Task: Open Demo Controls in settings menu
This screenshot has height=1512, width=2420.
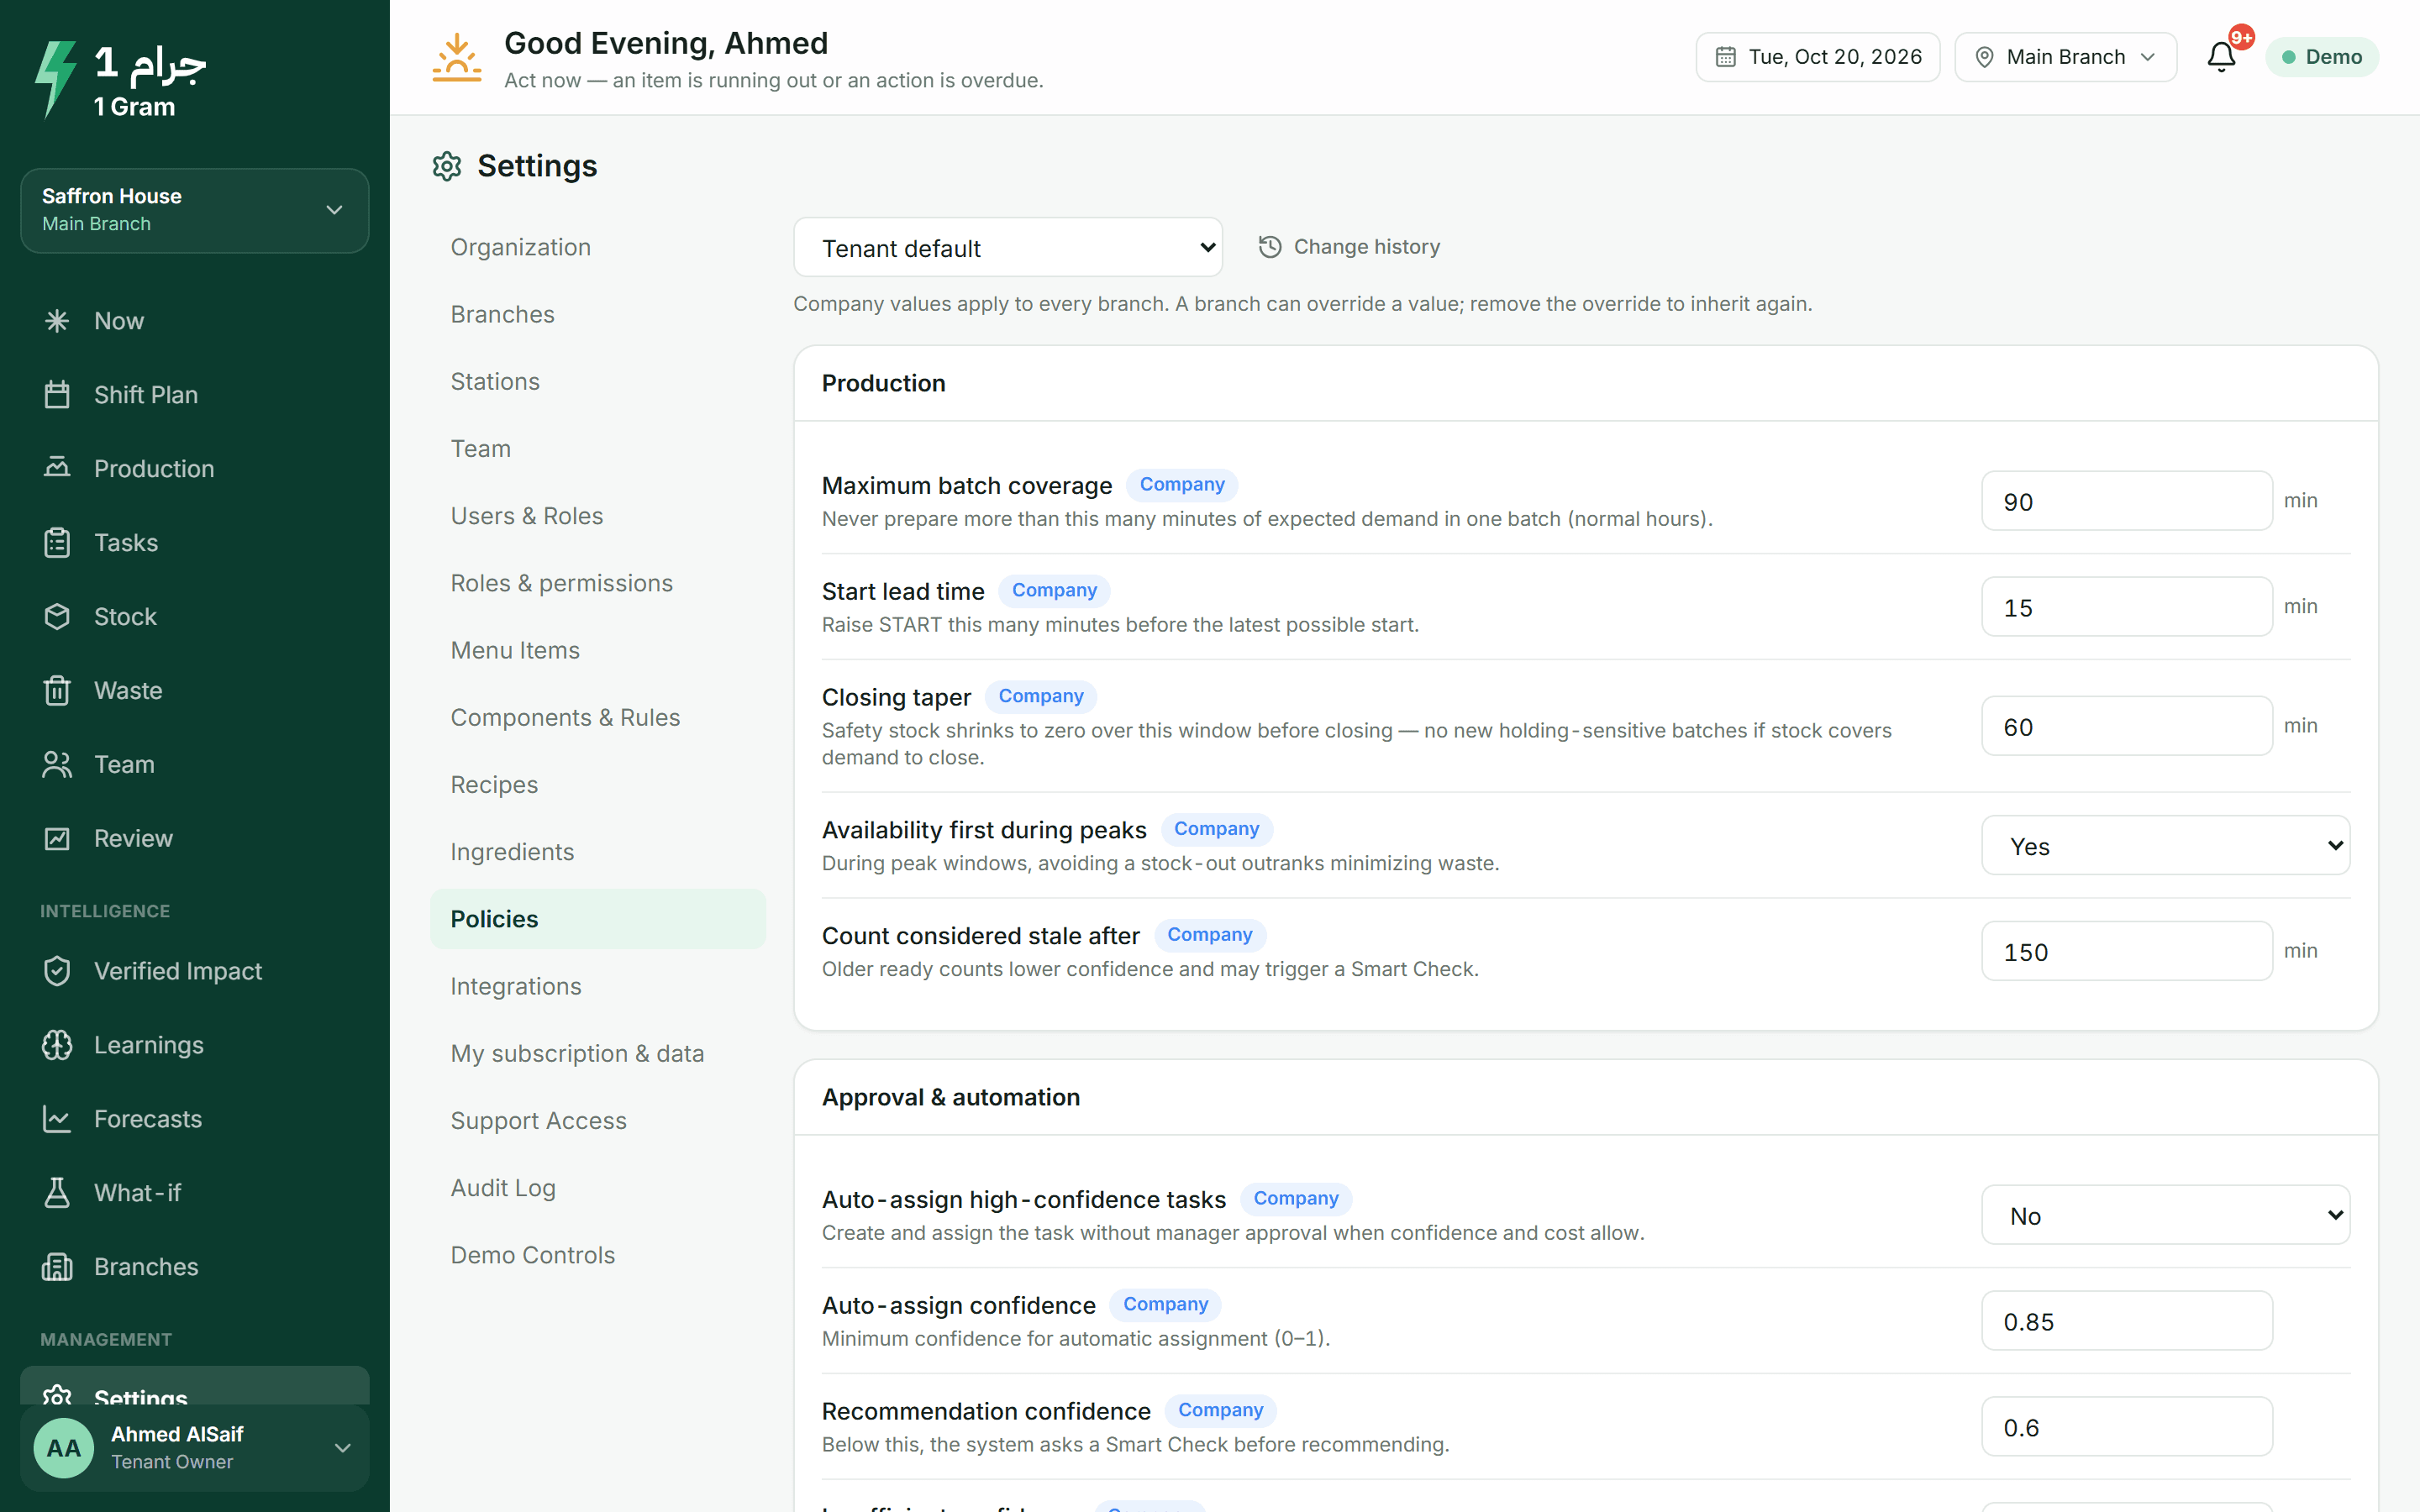Action: coord(598,1255)
